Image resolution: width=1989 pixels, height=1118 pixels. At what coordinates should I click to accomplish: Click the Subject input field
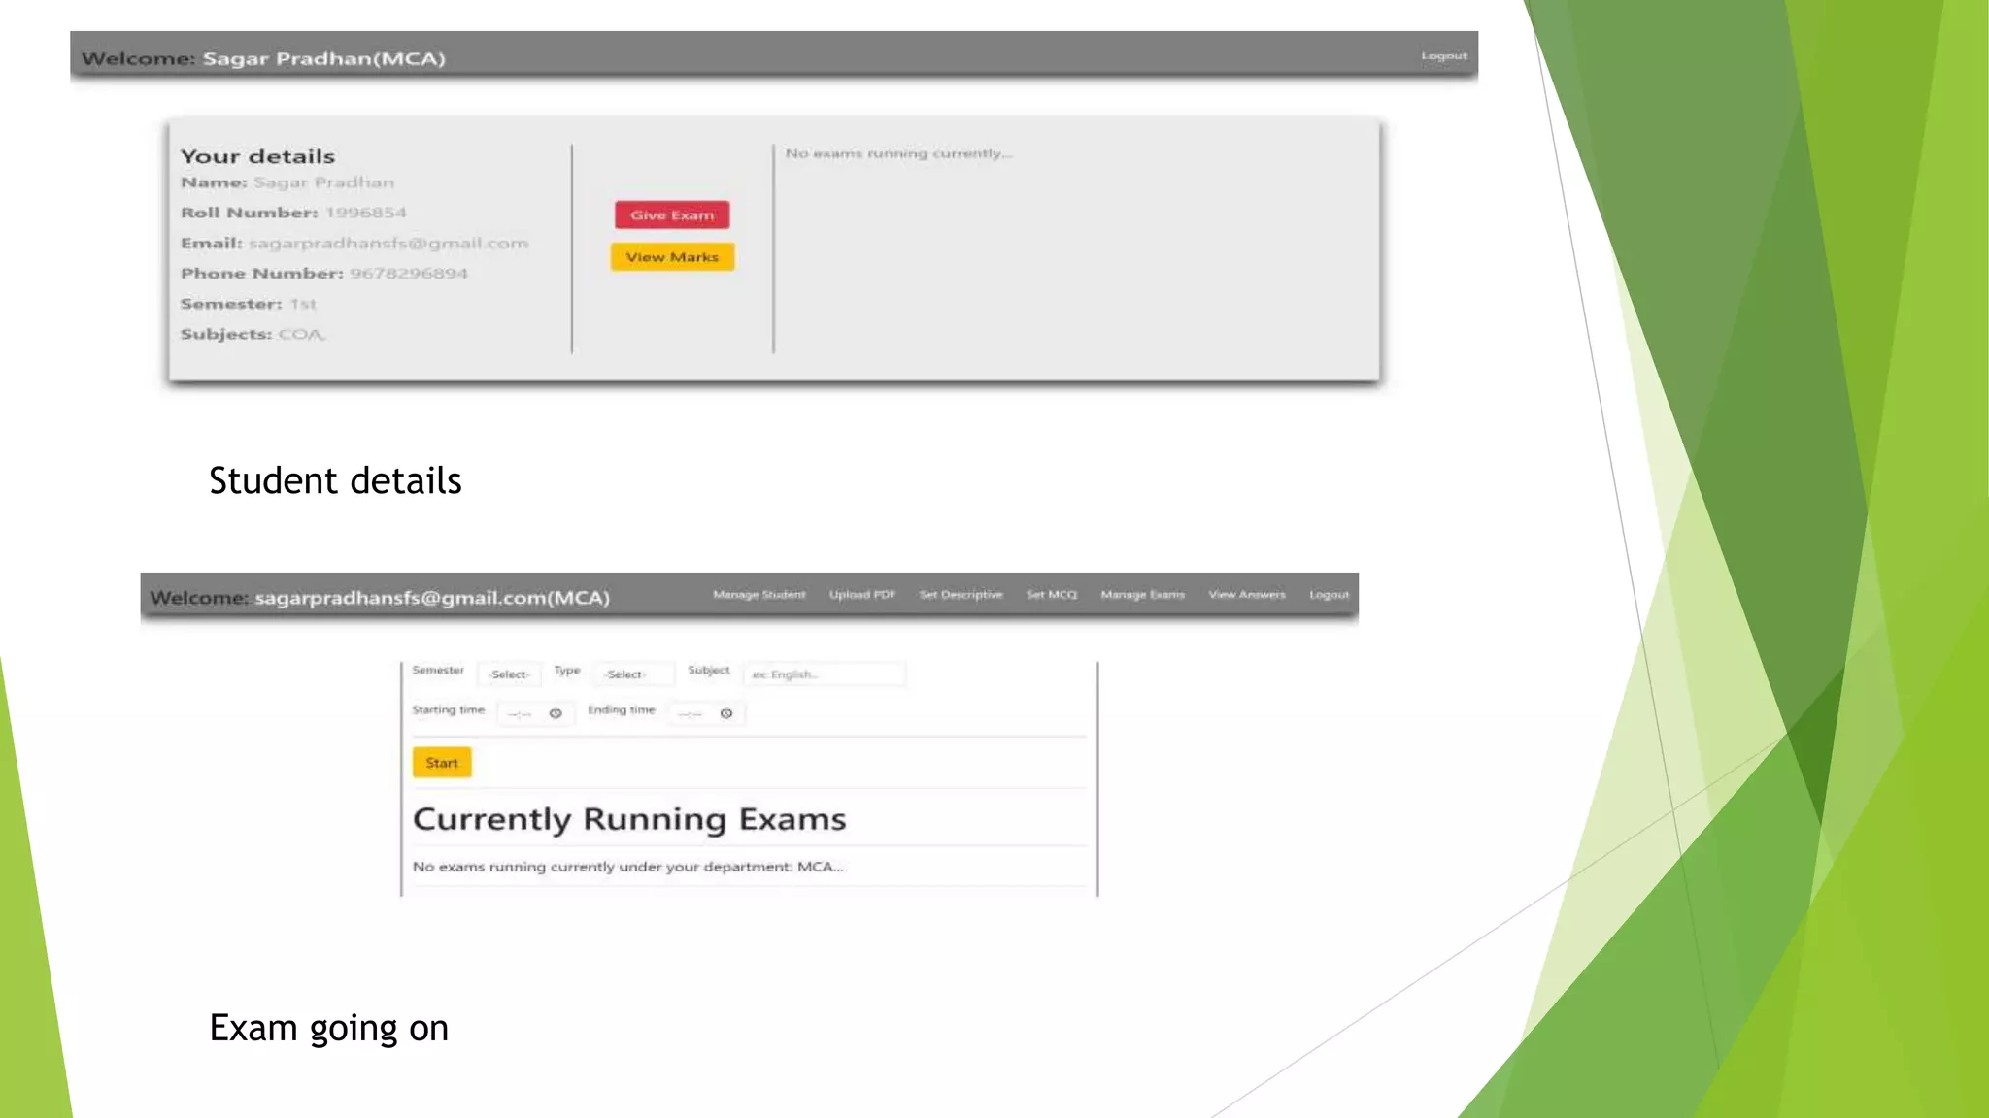[824, 674]
